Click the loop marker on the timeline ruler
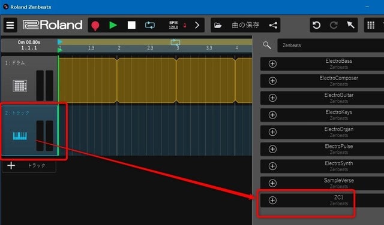384x225 pixels. (x=175, y=42)
